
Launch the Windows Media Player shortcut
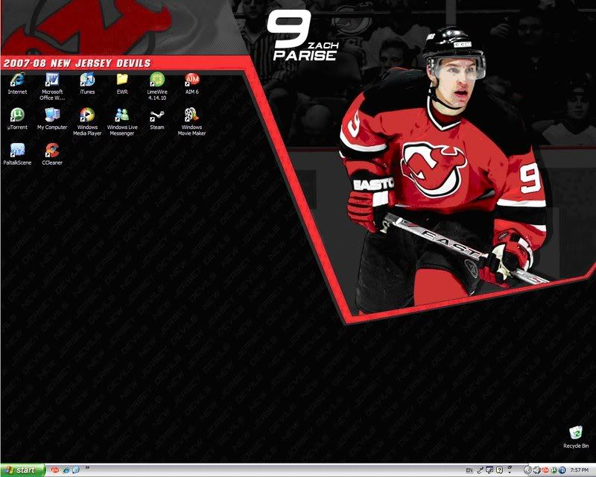click(x=87, y=121)
